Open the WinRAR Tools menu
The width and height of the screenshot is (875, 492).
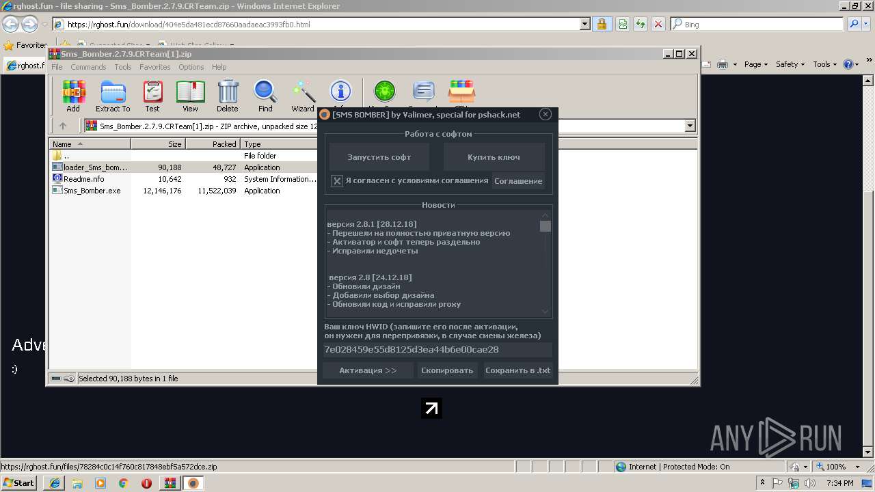tap(123, 67)
